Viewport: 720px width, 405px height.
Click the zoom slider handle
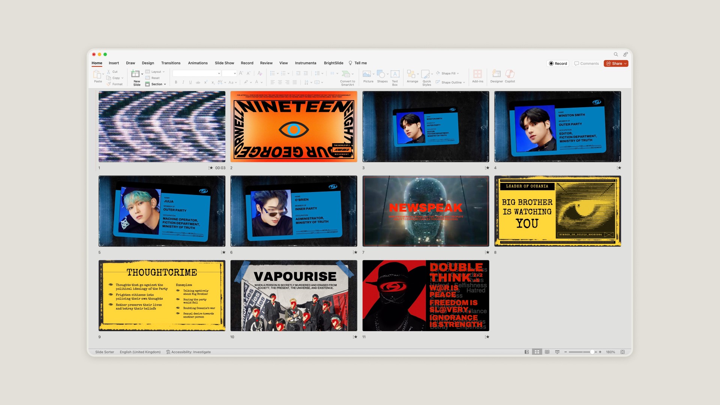(x=592, y=352)
